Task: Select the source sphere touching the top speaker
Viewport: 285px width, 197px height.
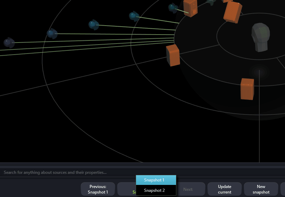Action: [173, 7]
